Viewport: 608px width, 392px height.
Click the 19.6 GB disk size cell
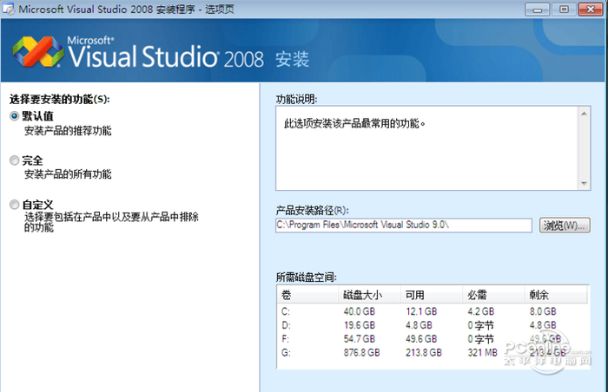coord(359,325)
